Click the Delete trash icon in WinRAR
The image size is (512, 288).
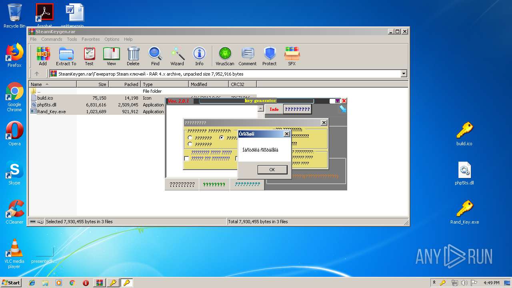coord(133,56)
